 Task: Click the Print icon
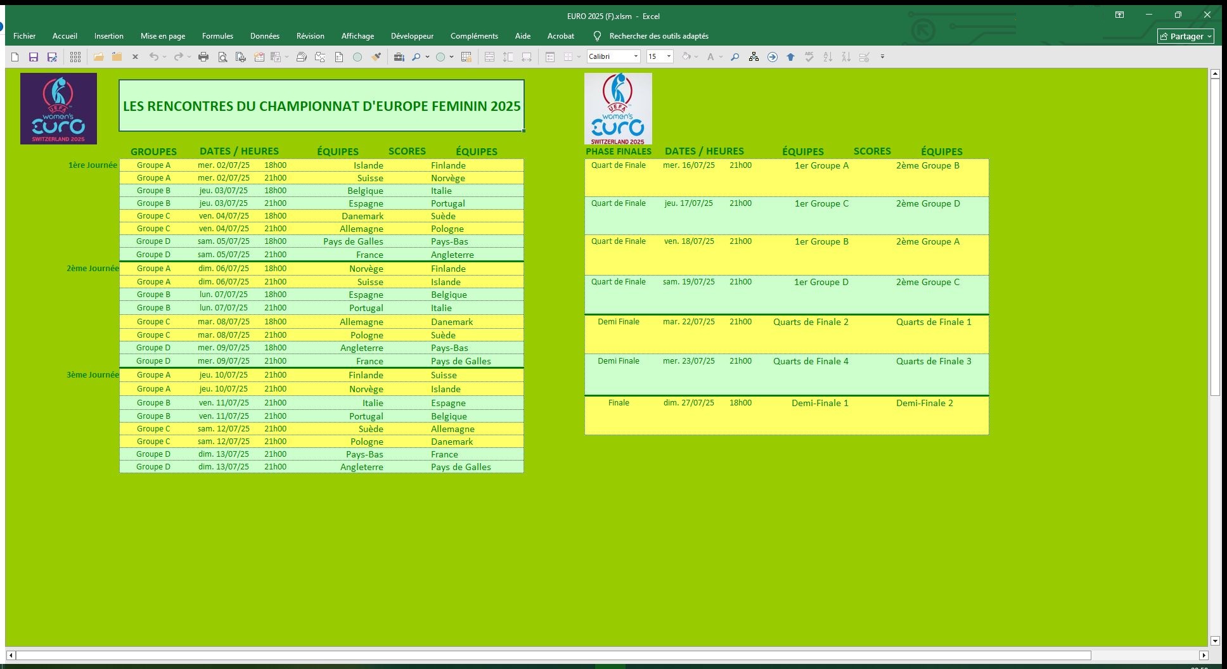[203, 57]
